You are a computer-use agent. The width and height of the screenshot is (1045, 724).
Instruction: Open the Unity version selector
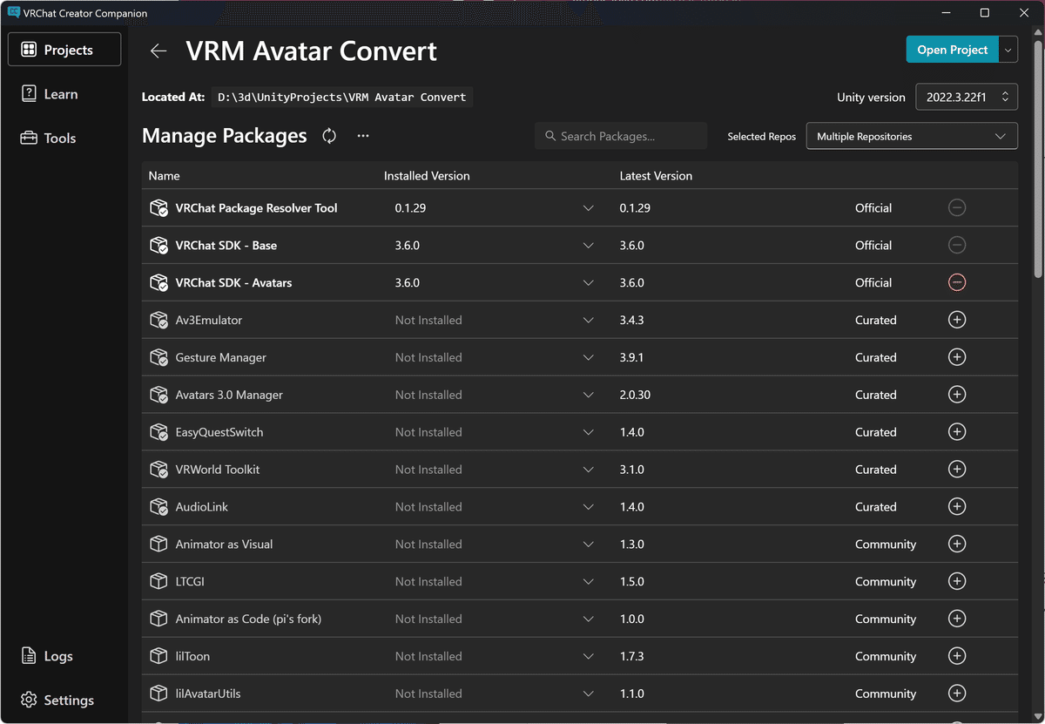967,97
